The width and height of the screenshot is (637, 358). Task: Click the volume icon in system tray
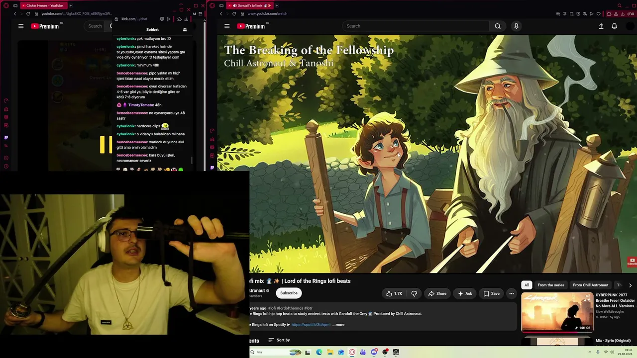coord(612,352)
